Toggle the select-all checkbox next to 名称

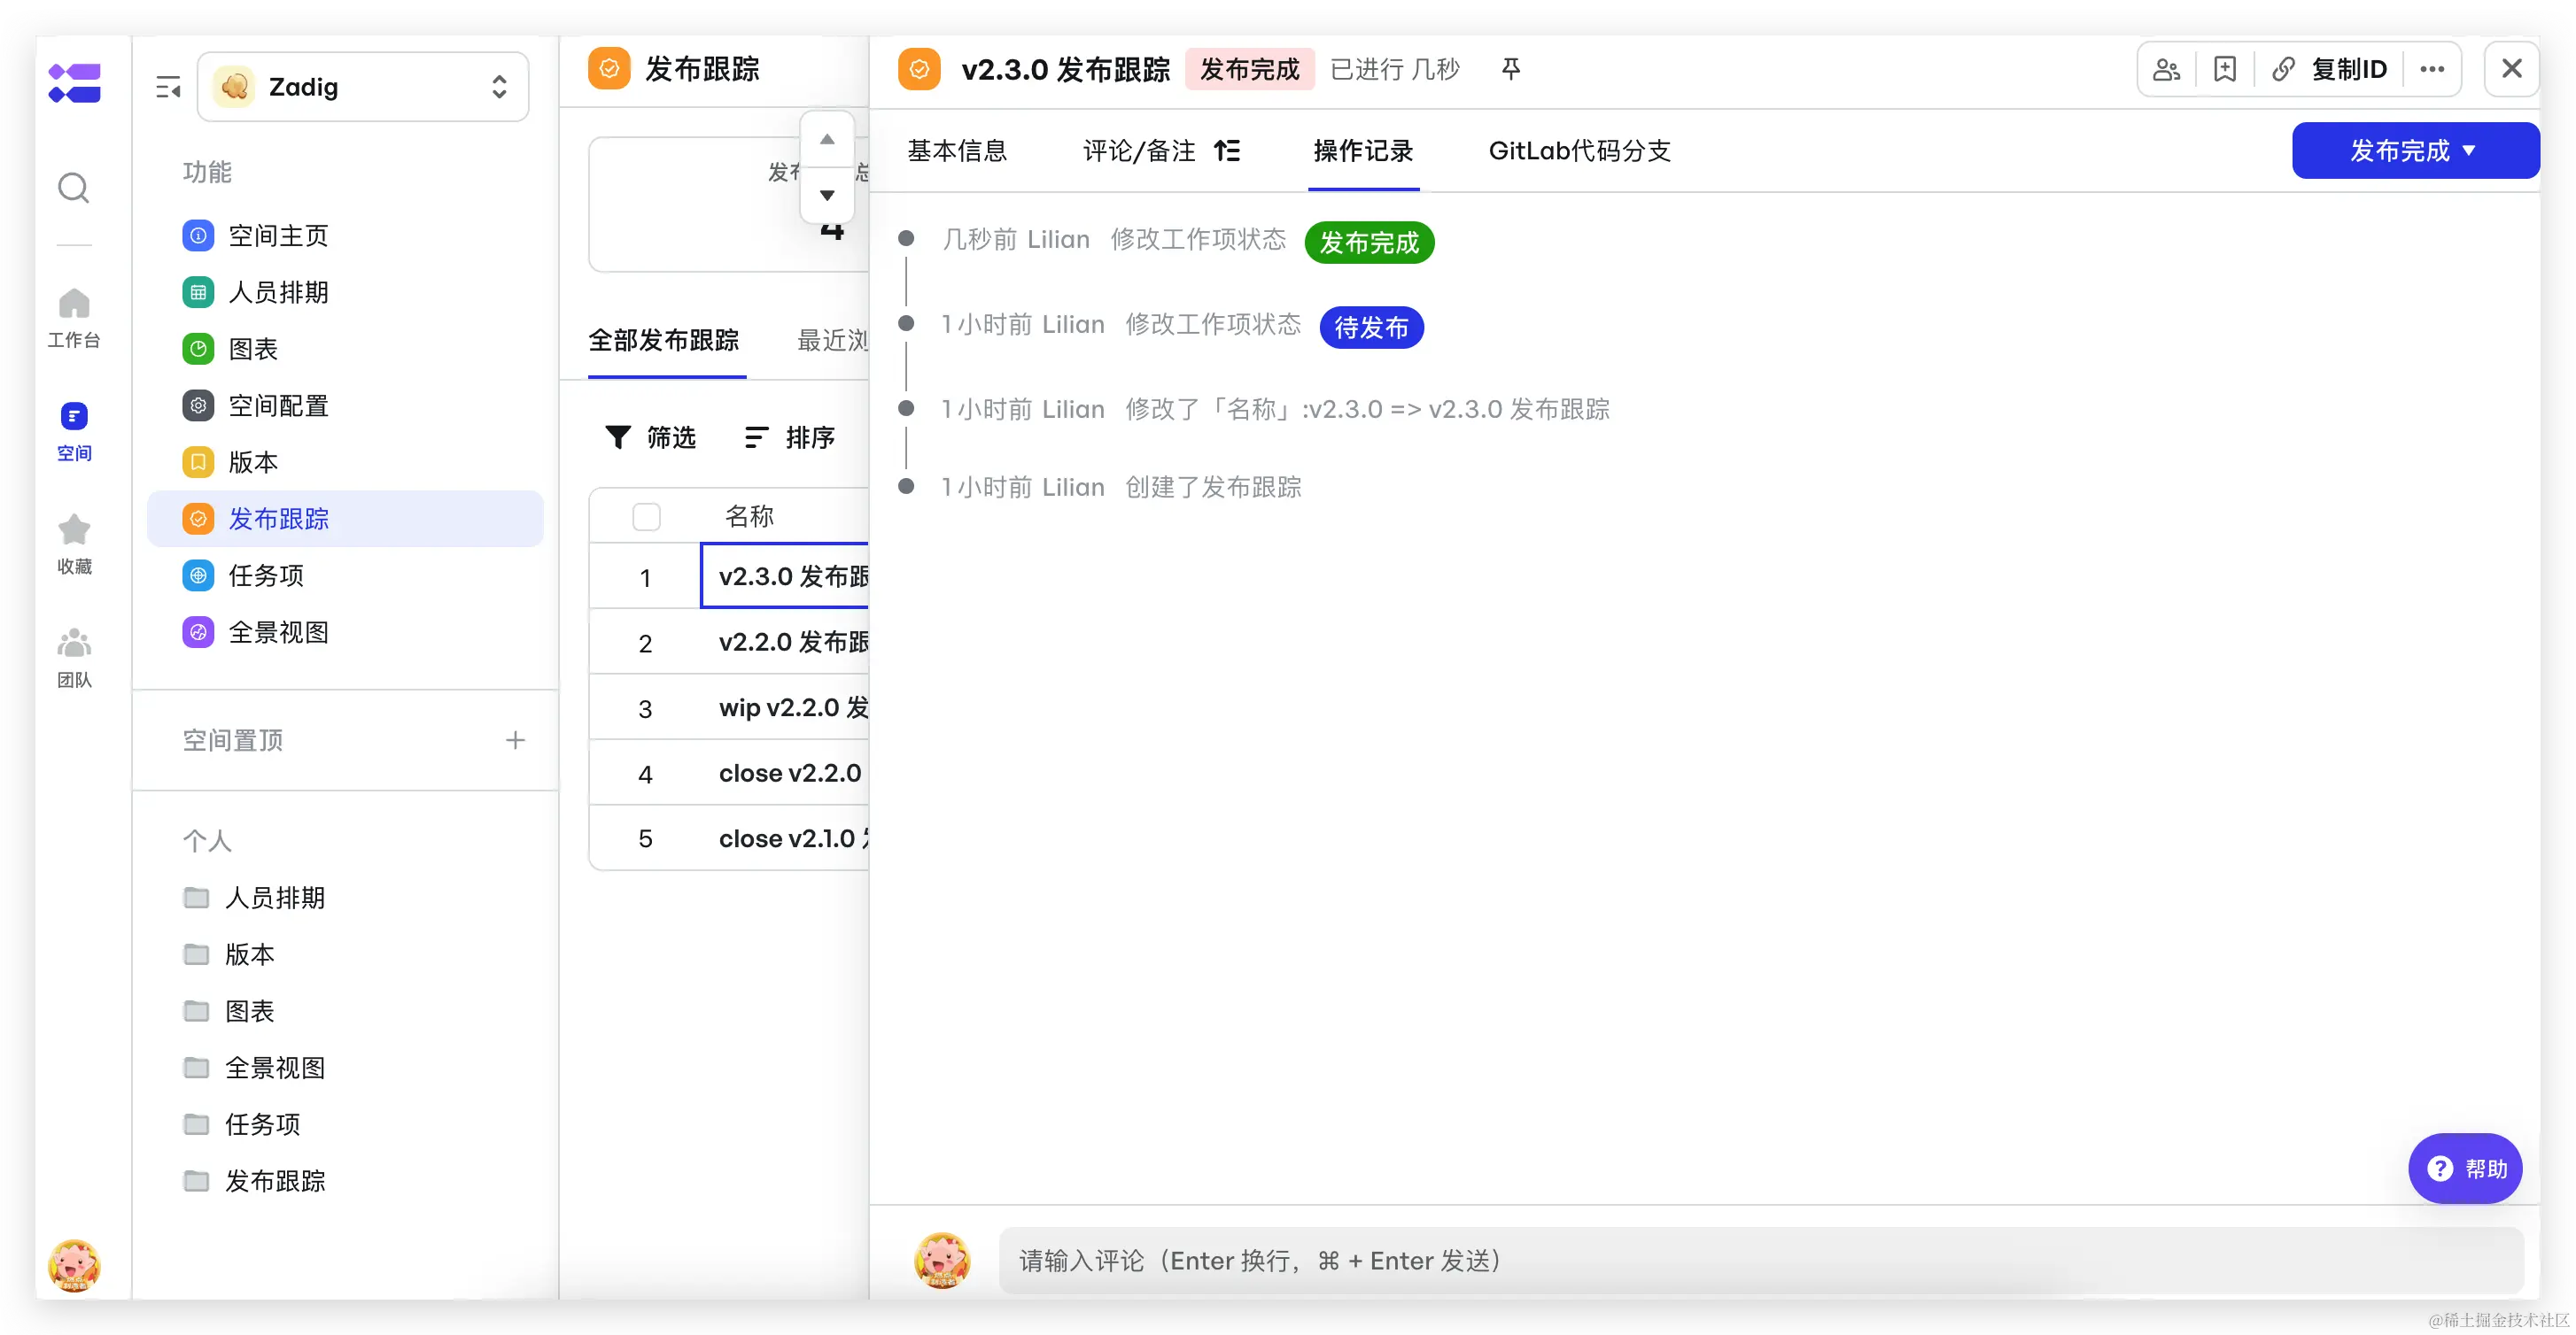(x=646, y=517)
